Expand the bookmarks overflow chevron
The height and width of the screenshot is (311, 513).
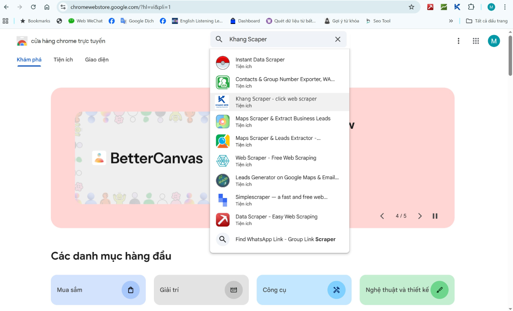point(451,21)
